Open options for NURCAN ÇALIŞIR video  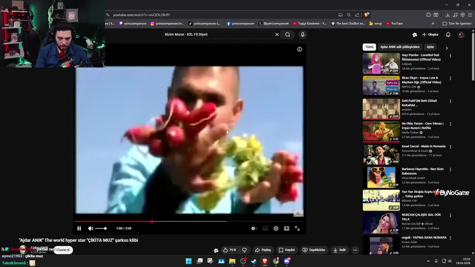pos(451,215)
